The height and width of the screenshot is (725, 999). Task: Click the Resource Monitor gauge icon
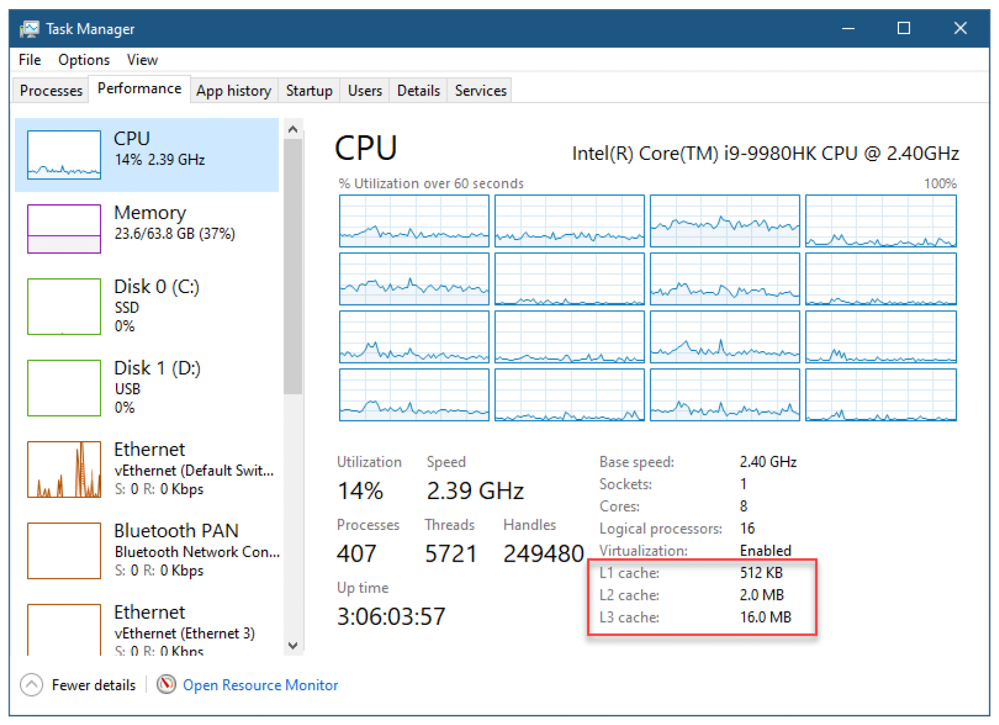pyautogui.click(x=166, y=684)
